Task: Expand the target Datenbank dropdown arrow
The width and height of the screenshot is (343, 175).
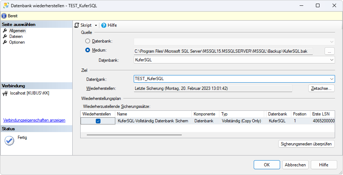Action: (332, 79)
